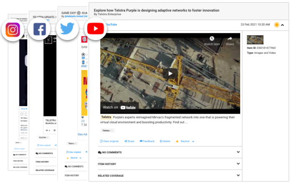Open View original in the Facebook card
Viewport: 294px width, 188px height.
pyautogui.click(x=44, y=145)
